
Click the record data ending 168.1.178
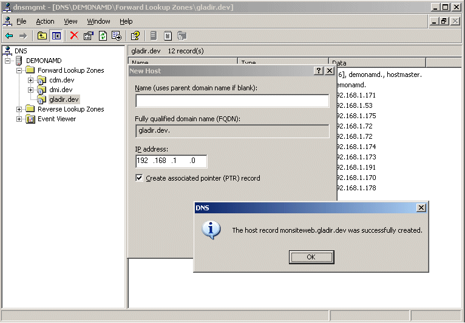(x=356, y=188)
